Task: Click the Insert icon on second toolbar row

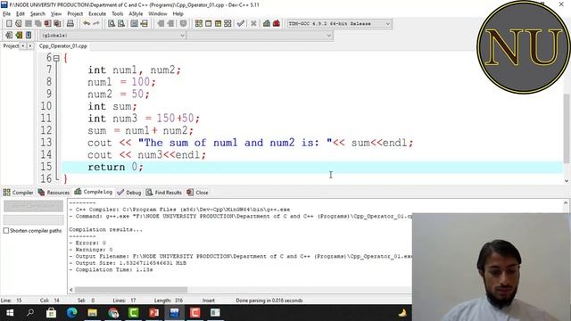Action: click(x=9, y=36)
